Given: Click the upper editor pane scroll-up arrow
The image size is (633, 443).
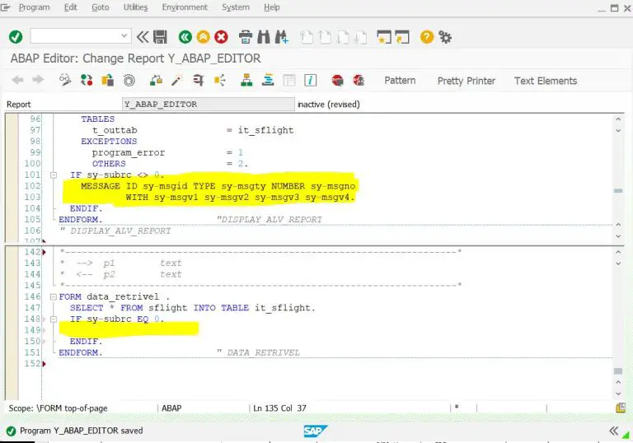Looking at the screenshot, I should (x=618, y=119).
